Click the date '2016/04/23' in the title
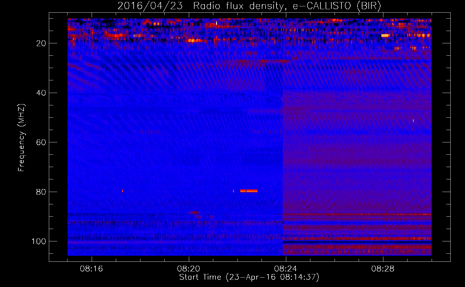The image size is (465, 287). click(x=150, y=6)
